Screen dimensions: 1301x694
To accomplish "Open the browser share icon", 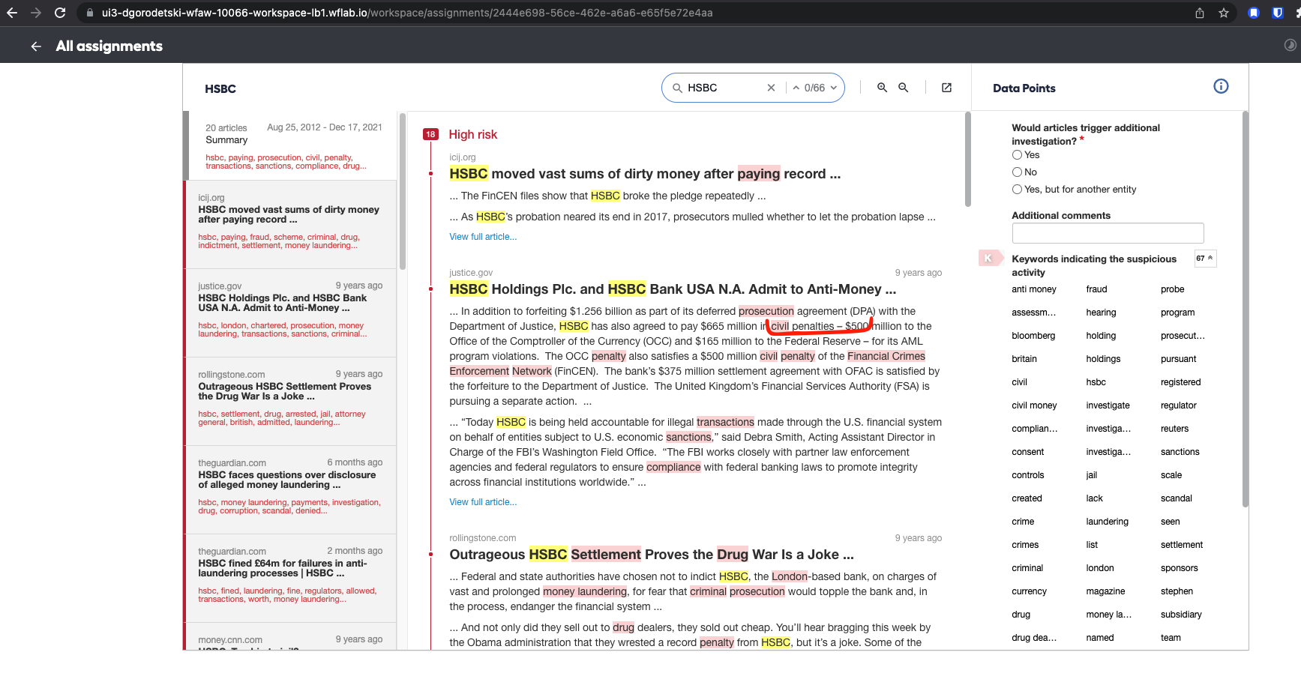I will pyautogui.click(x=1200, y=13).
